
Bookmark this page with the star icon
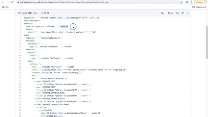pos(181,2)
